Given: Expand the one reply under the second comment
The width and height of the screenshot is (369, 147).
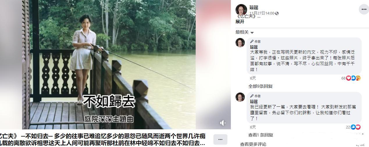Looking at the screenshot, I should click(x=261, y=135).
